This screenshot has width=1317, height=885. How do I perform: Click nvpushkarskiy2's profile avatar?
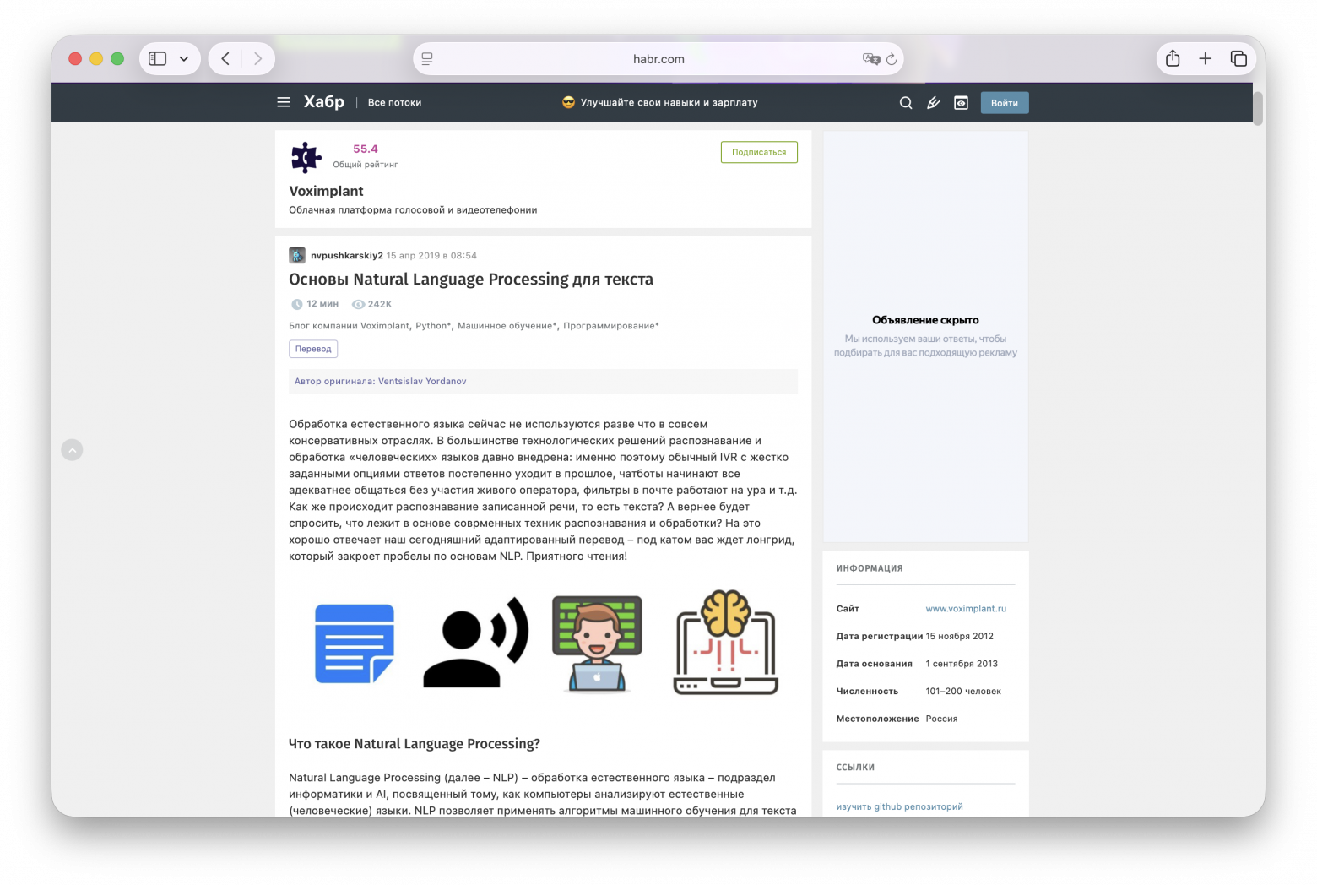pos(296,255)
